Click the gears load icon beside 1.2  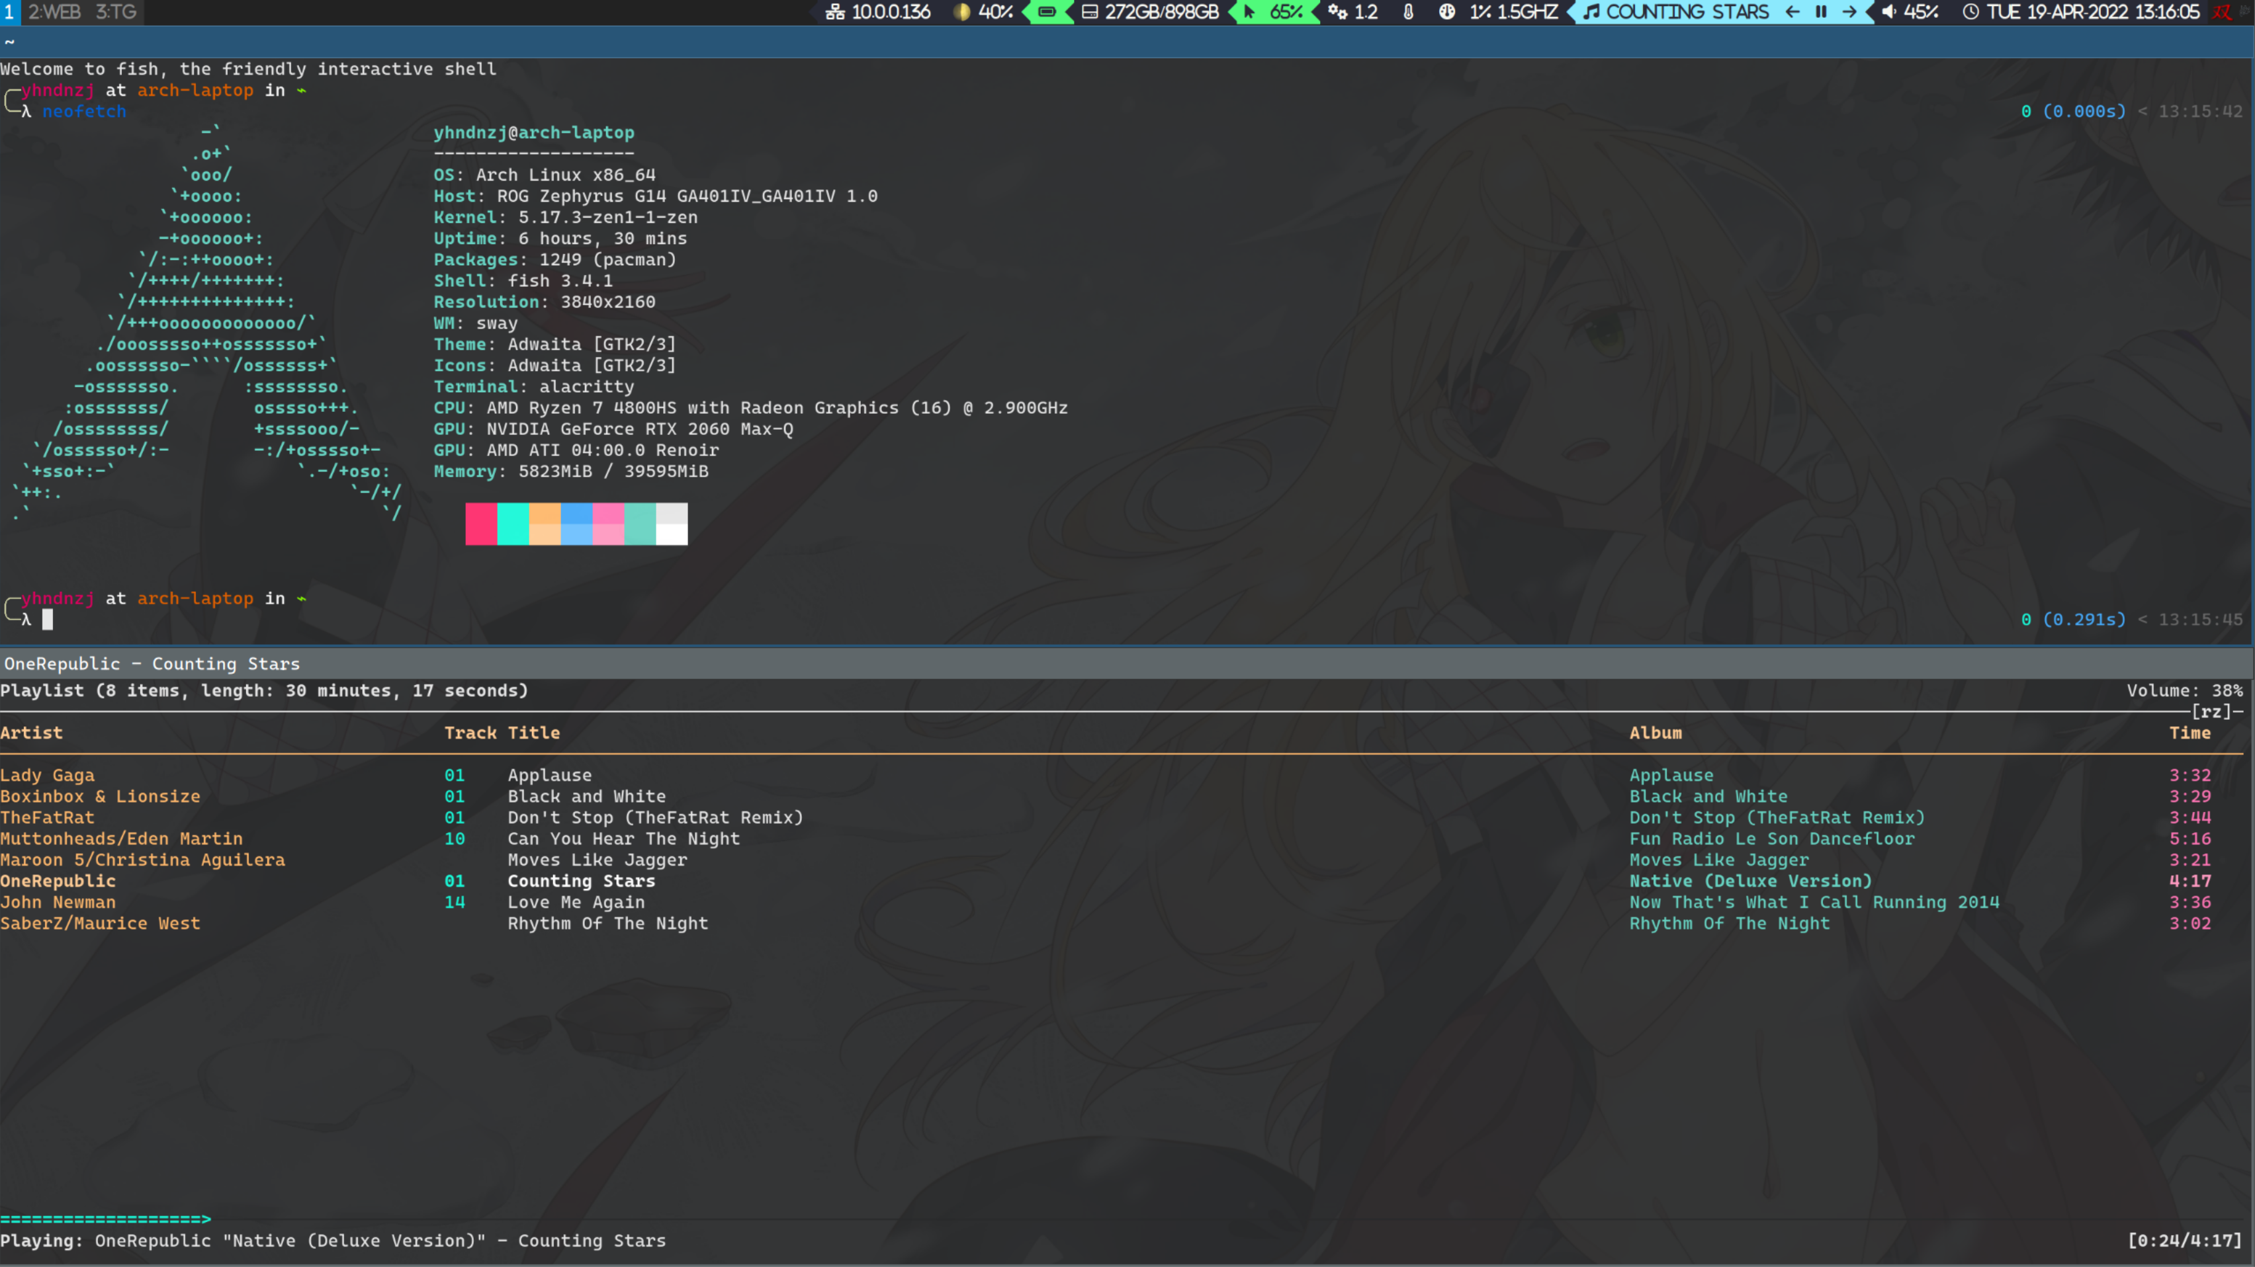[x=1338, y=13]
